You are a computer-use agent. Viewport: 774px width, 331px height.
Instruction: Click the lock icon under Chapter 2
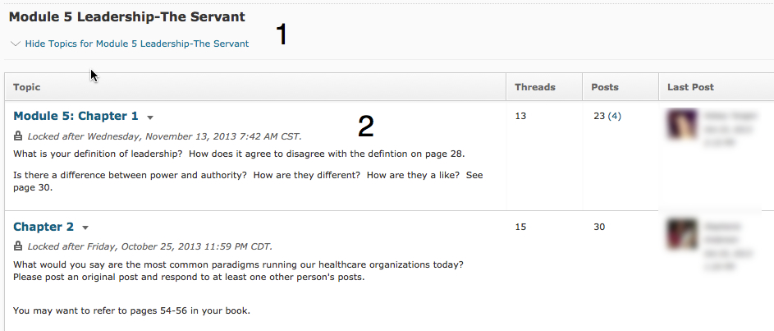(x=19, y=246)
